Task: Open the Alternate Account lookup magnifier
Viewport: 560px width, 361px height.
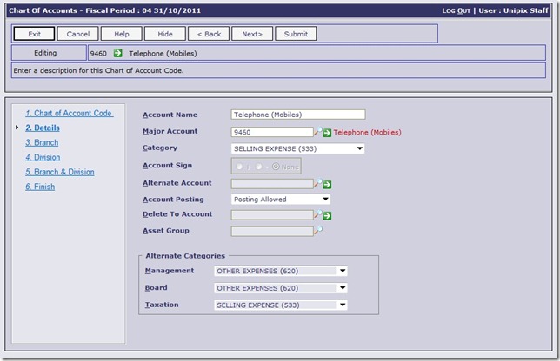Action: pos(318,183)
